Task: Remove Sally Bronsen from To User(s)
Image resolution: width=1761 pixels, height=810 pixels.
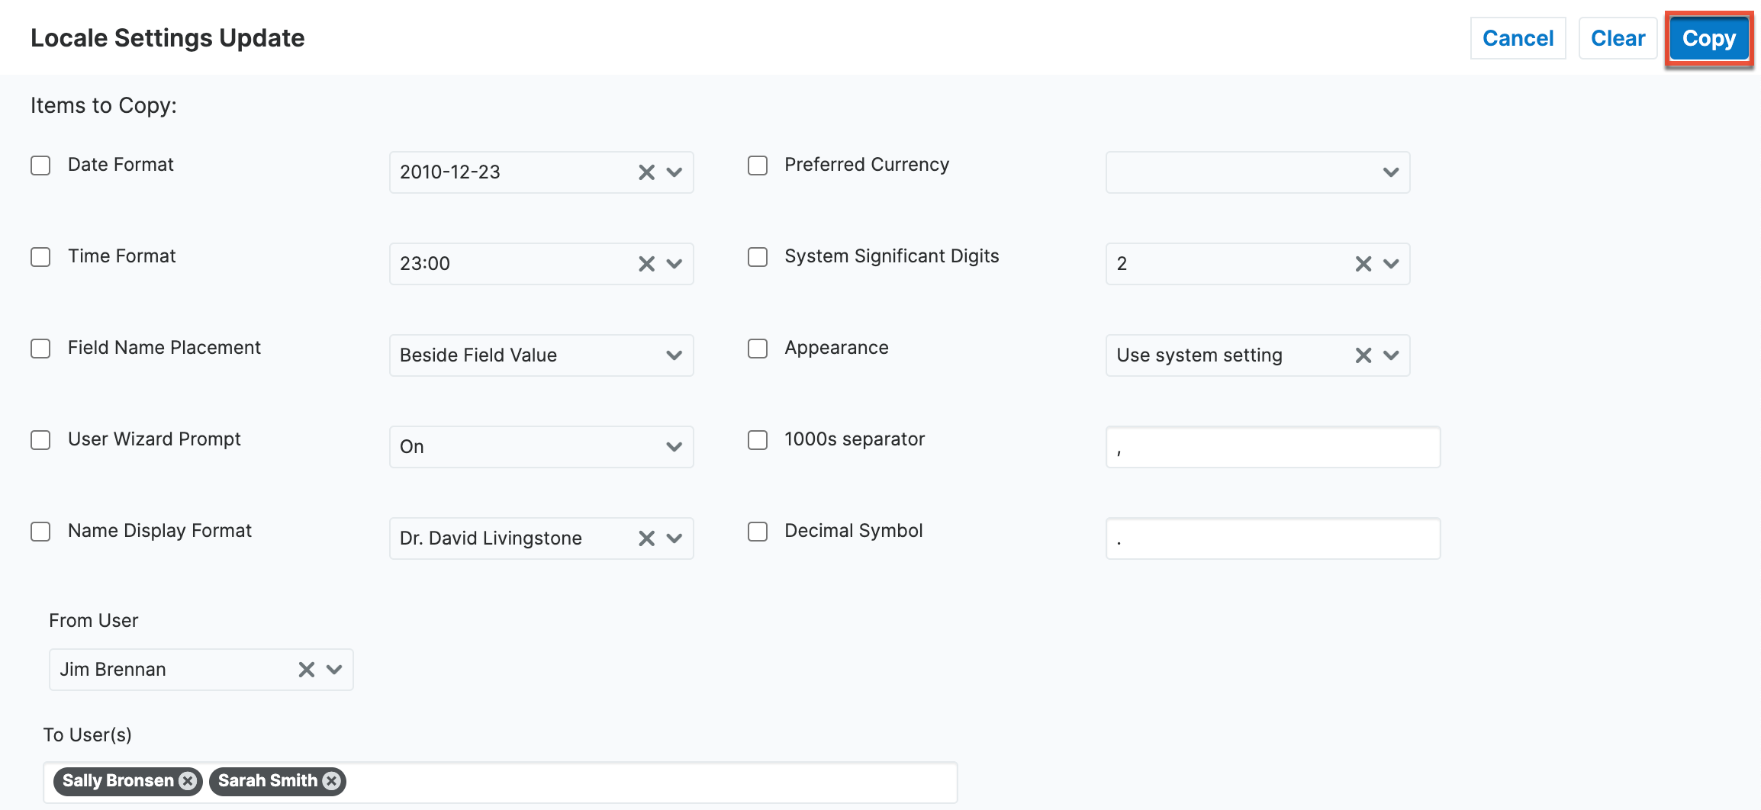Action: tap(187, 780)
